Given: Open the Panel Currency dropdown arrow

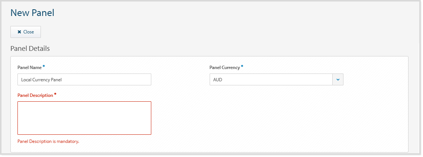Looking at the screenshot, I should pyautogui.click(x=338, y=79).
